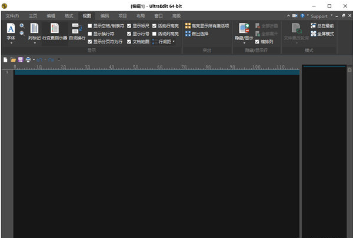The width and height of the screenshot is (353, 238).
Task: Click the zoom out magnifier icon
Action: click(x=22, y=33)
